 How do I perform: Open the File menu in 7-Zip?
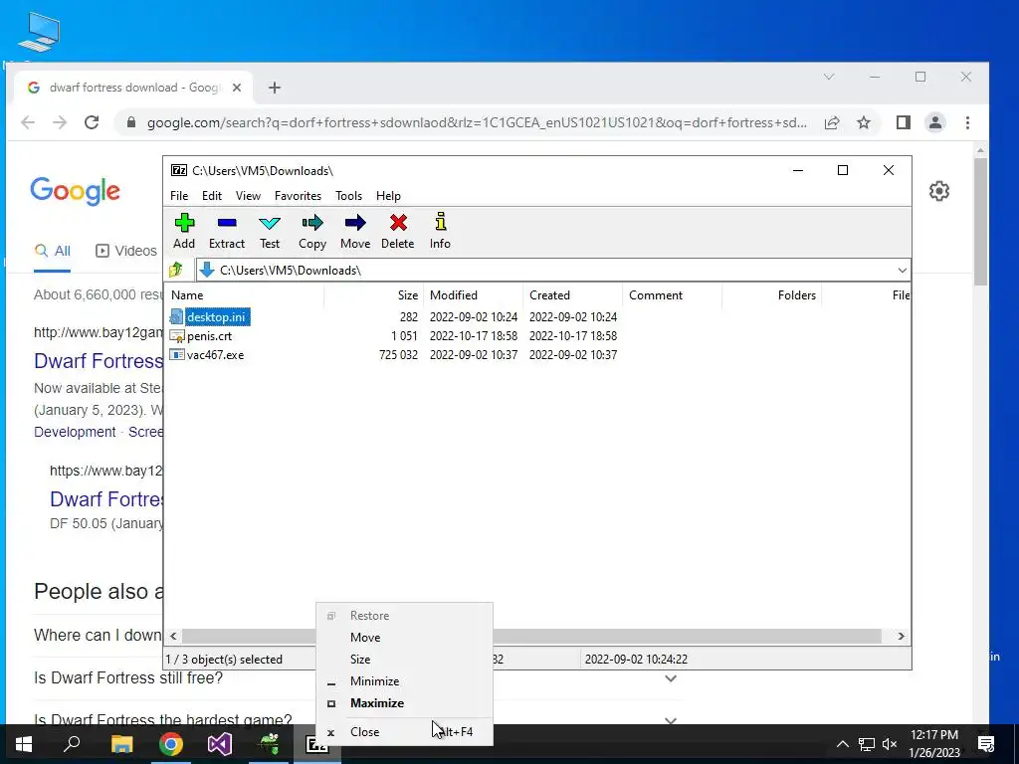pos(179,196)
